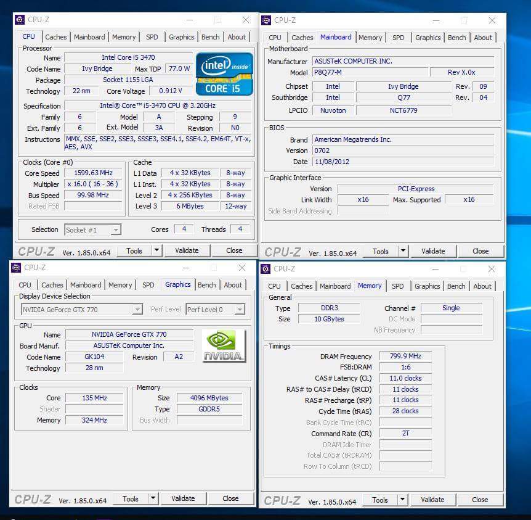Click the Bus Speed value 99.98 MHz
531x520 pixels.
(x=93, y=195)
